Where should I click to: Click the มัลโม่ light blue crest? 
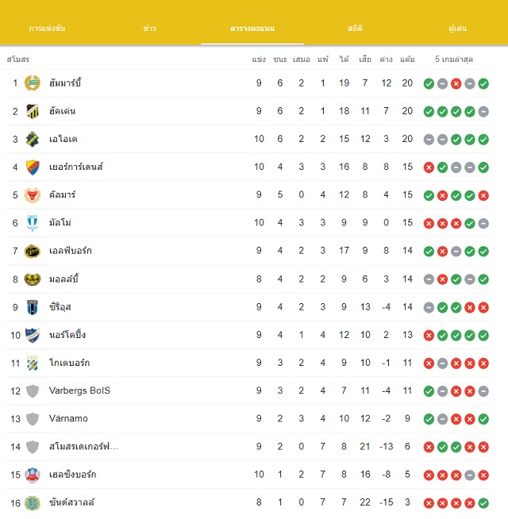point(33,223)
